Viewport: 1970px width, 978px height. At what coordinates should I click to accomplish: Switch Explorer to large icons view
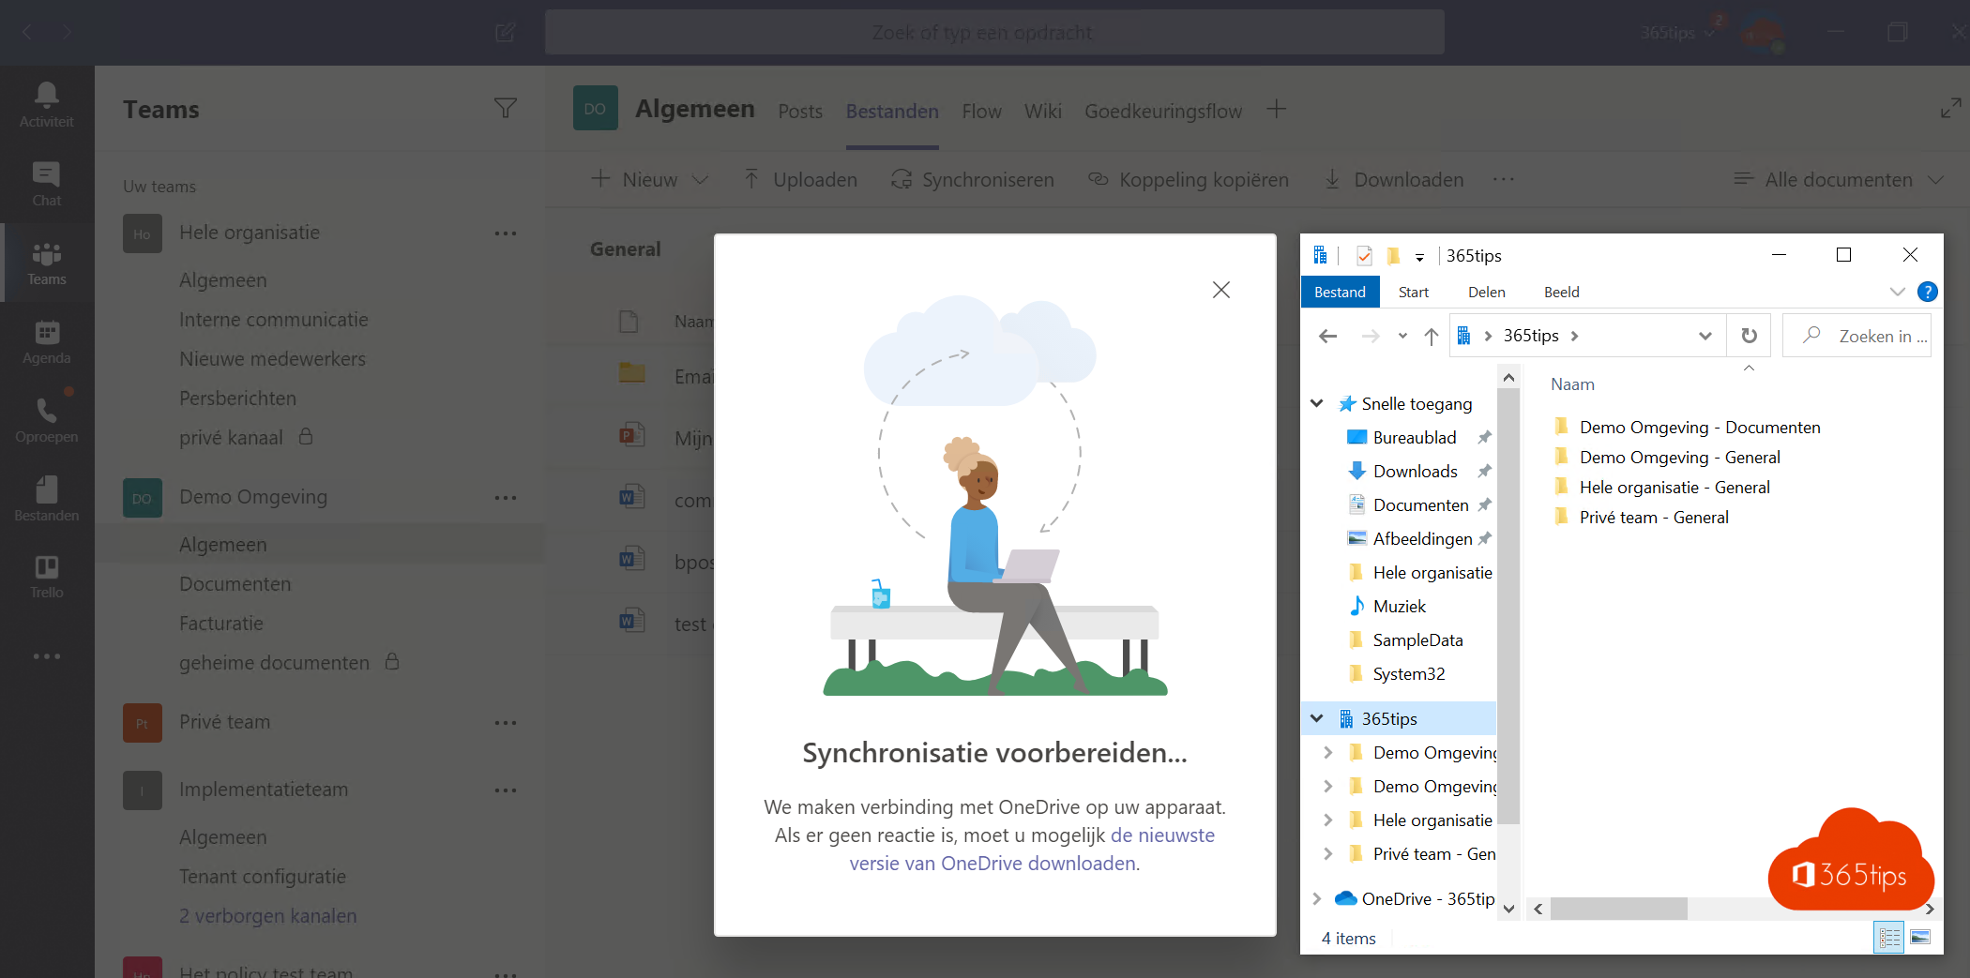pyautogui.click(x=1920, y=937)
